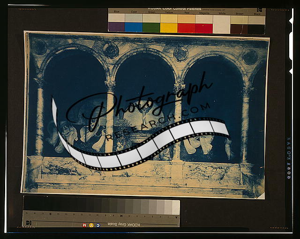Click the red M circle on the gray scale
The width and height of the screenshot is (300, 239).
pos(84,225)
